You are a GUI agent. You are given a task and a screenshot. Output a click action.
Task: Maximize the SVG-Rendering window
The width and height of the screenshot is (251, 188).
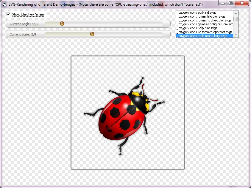(231, 3)
